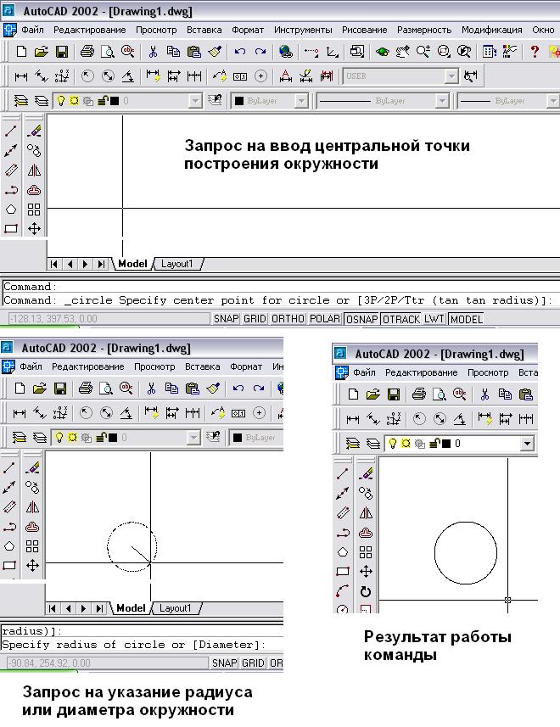Click the globe hyperlink icon in the top window
Image resolution: width=560 pixels, height=727 pixels.
click(286, 51)
